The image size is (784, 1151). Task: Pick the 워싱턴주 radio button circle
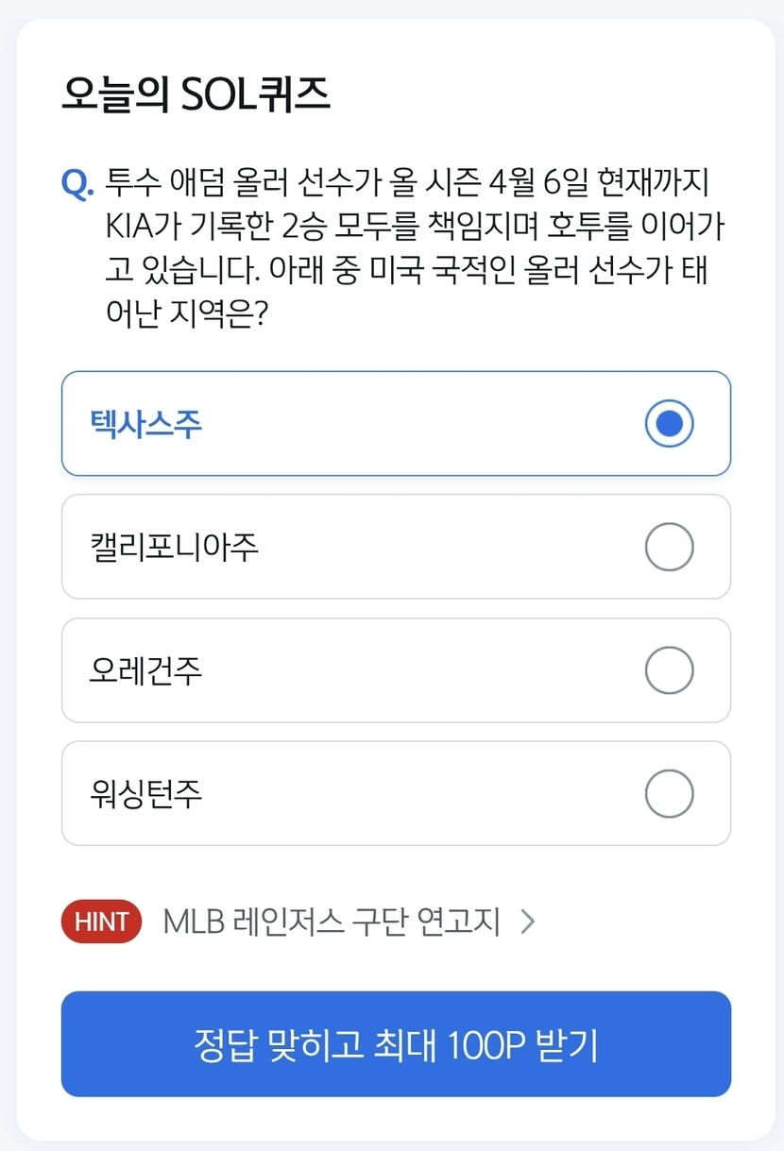coord(669,794)
